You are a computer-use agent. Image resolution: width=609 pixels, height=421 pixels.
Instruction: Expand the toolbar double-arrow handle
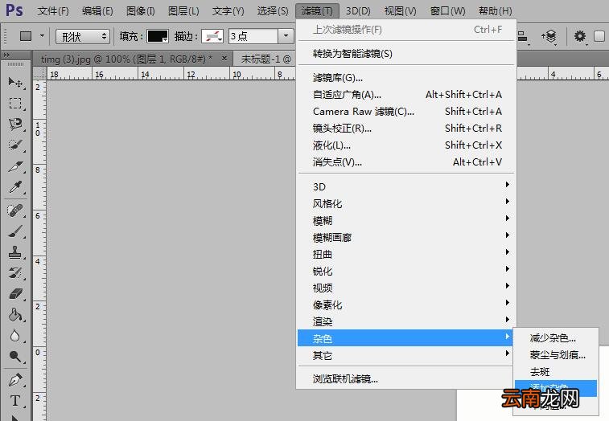(6, 55)
